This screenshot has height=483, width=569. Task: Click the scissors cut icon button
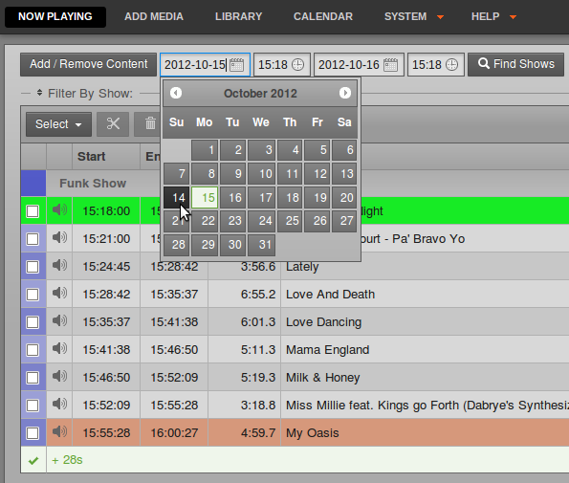click(x=113, y=124)
